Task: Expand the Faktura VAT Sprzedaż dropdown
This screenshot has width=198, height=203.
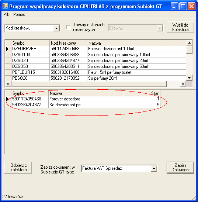Action: pyautogui.click(x=154, y=169)
